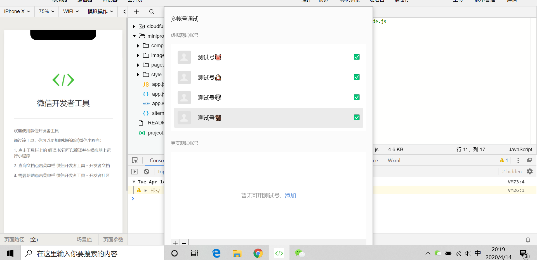Expand the comp folder
Screen dimensions: 537x260
138,46
